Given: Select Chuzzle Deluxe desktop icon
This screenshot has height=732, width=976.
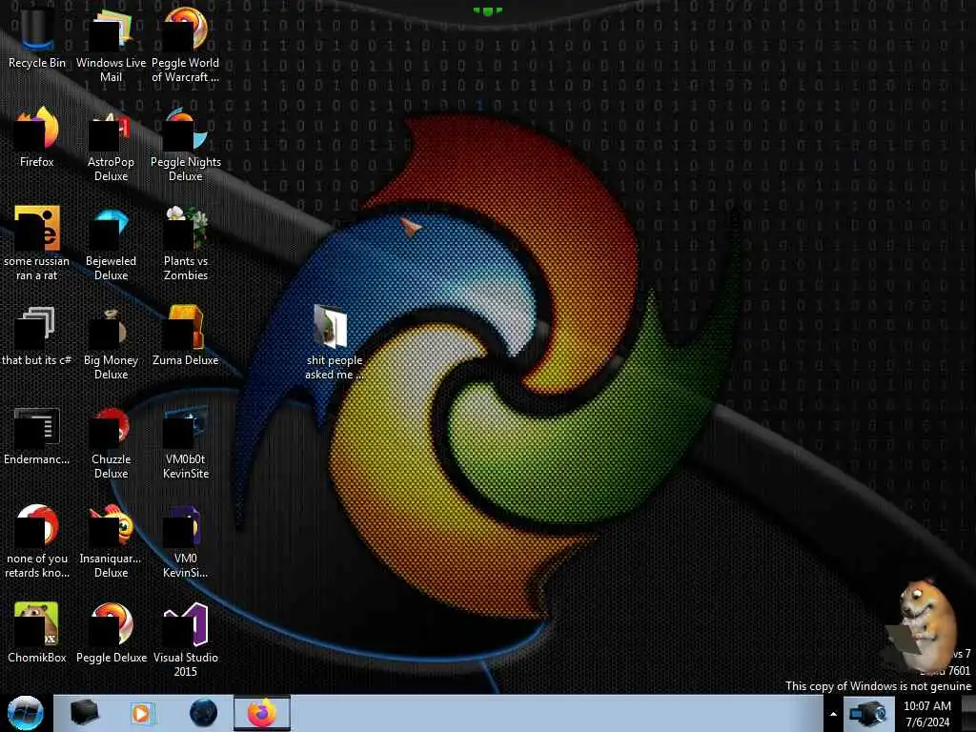Looking at the screenshot, I should pos(111,442).
